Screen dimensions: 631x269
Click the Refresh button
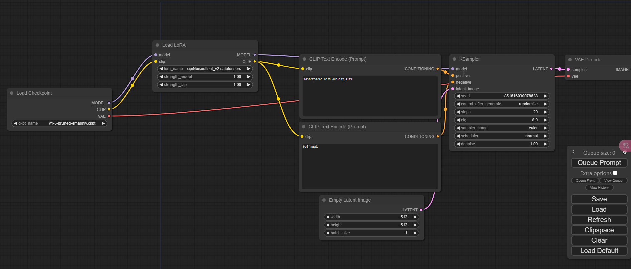click(599, 220)
